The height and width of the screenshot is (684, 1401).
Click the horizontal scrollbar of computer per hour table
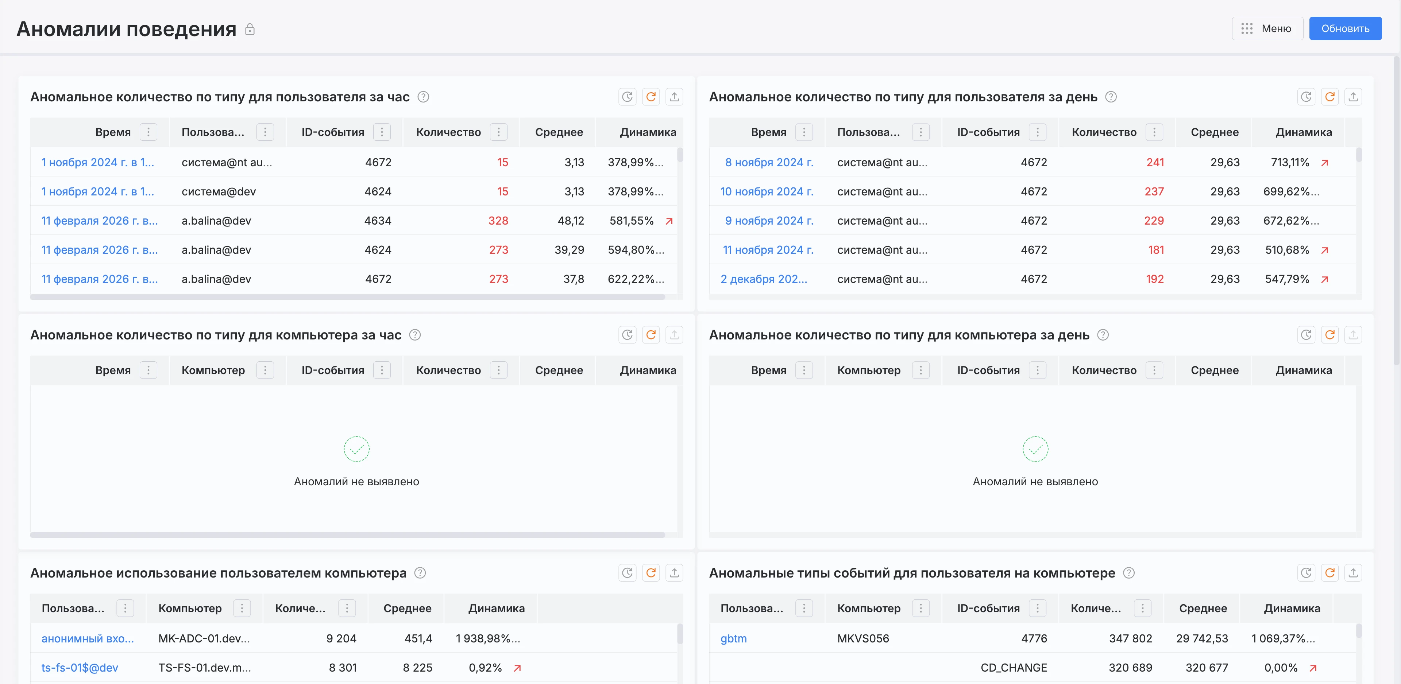click(x=348, y=535)
